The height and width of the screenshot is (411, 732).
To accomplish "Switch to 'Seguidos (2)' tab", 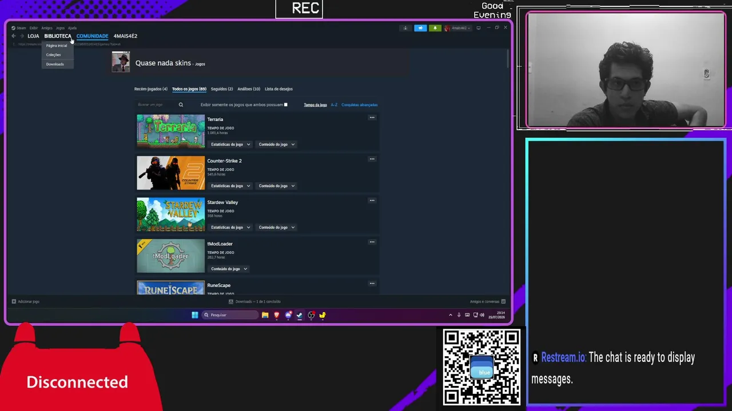I will (222, 89).
